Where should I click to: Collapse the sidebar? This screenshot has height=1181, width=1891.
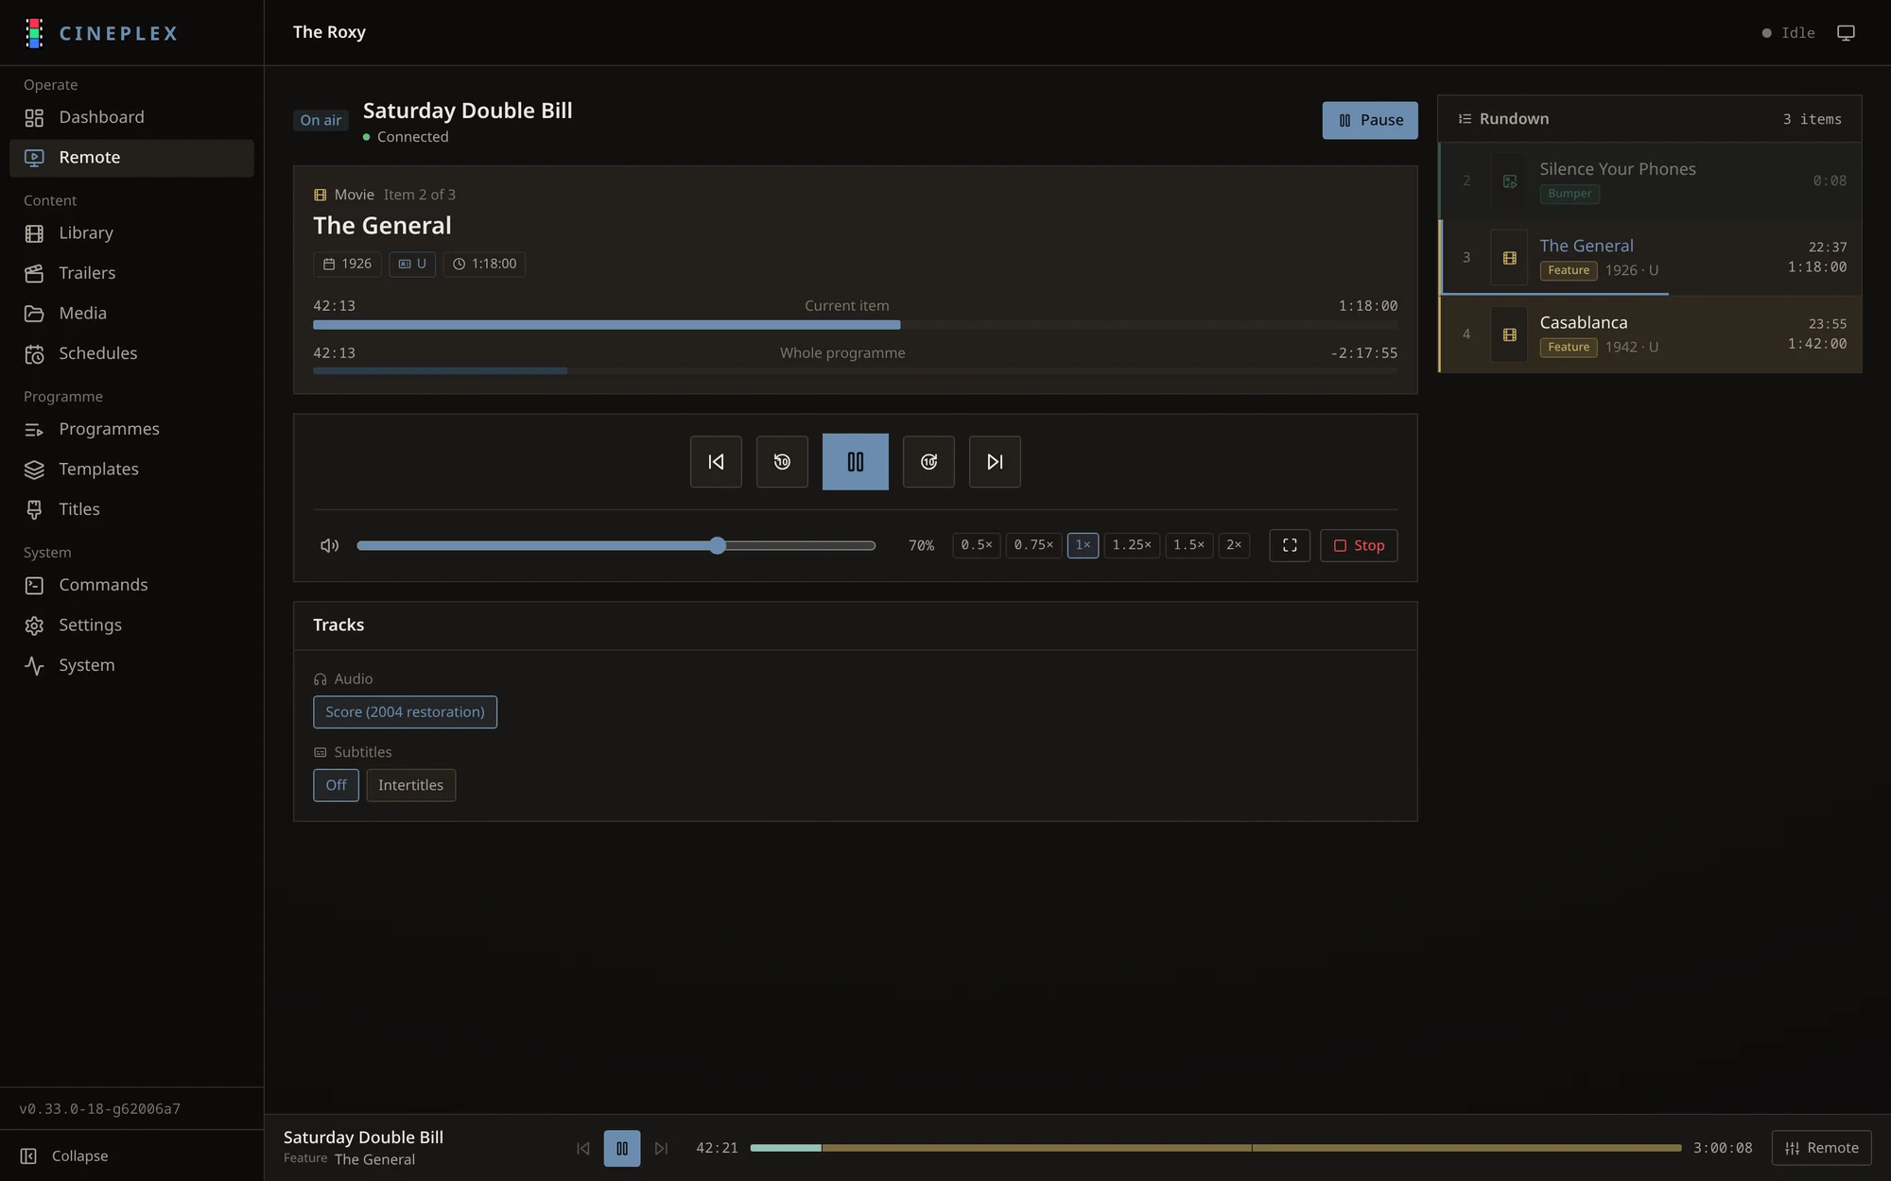click(131, 1156)
